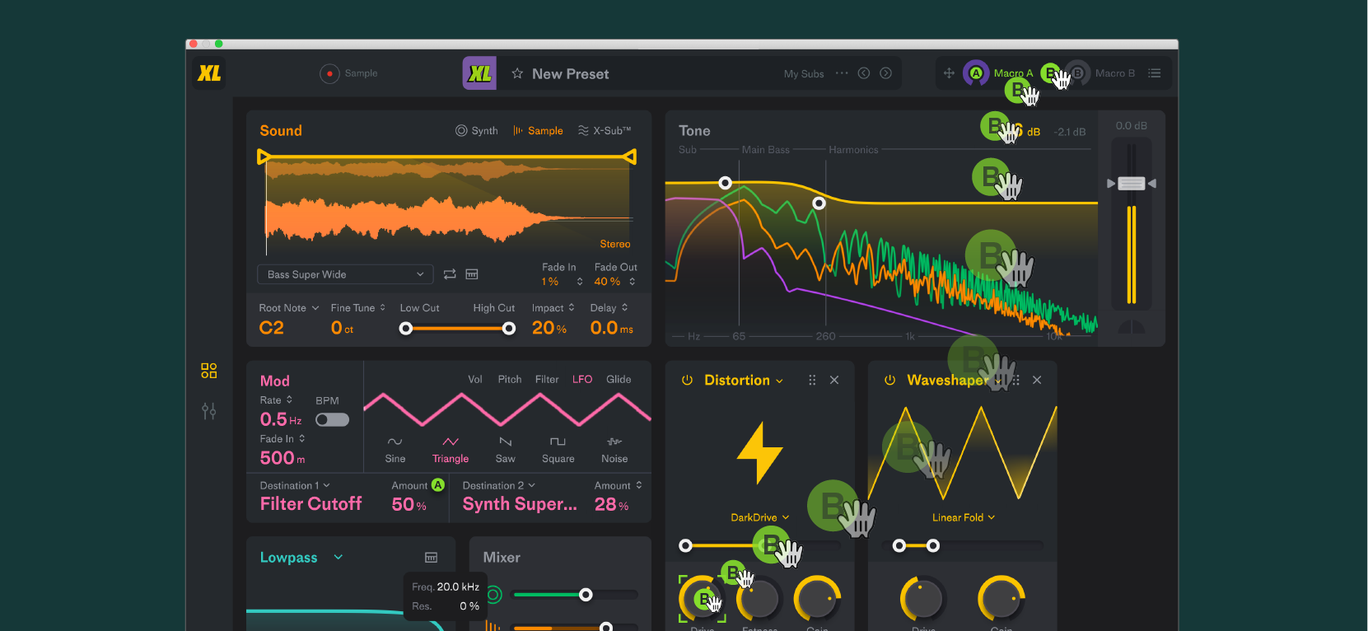Click the Synth Super... destination
Screen dimensions: 1368x631
(x=520, y=503)
